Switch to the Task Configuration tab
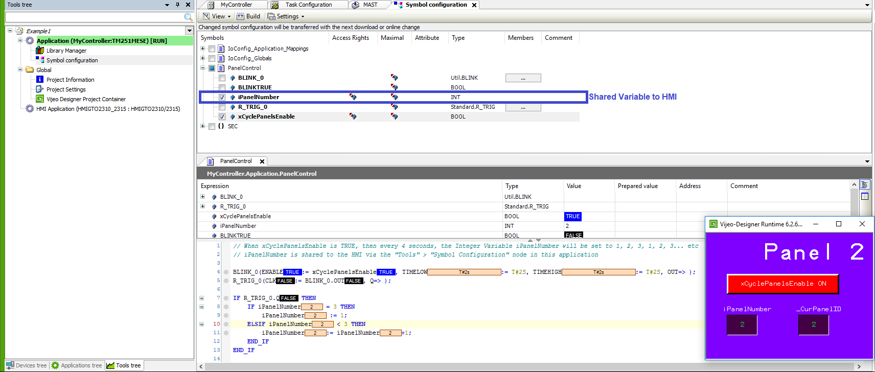This screenshot has height=372, width=875. [x=309, y=5]
